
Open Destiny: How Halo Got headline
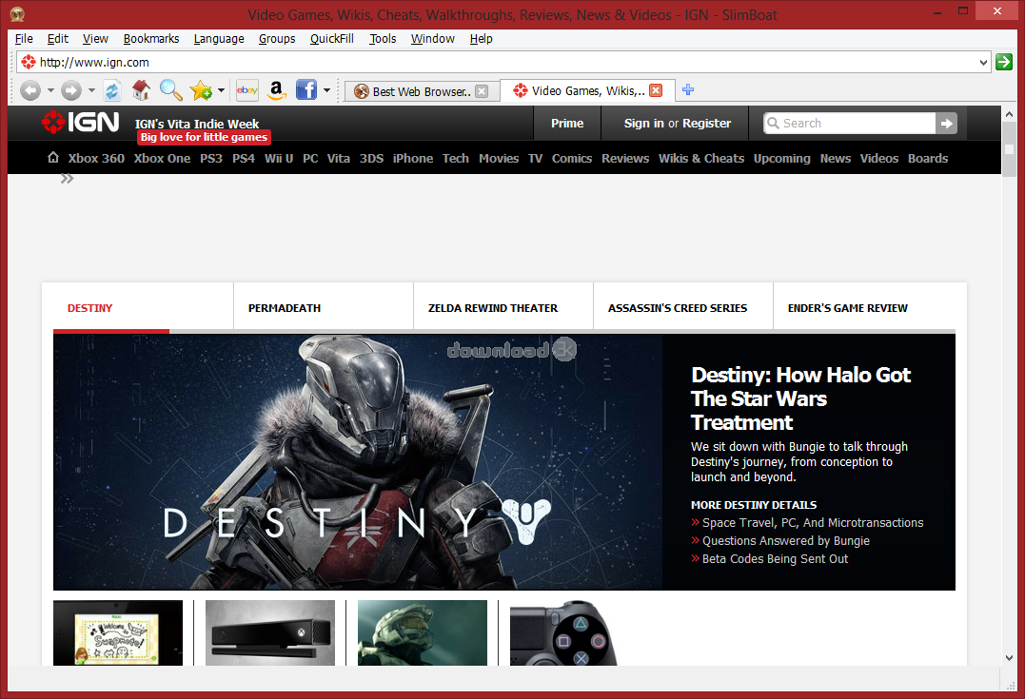(x=800, y=398)
